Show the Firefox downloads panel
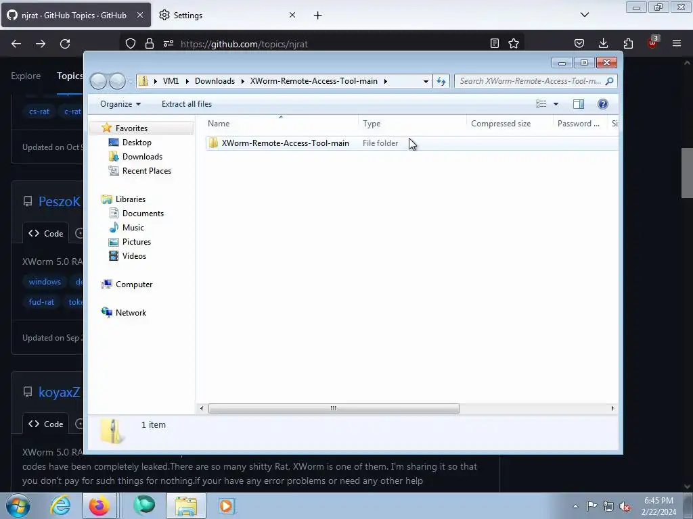Image resolution: width=693 pixels, height=519 pixels. (x=603, y=44)
